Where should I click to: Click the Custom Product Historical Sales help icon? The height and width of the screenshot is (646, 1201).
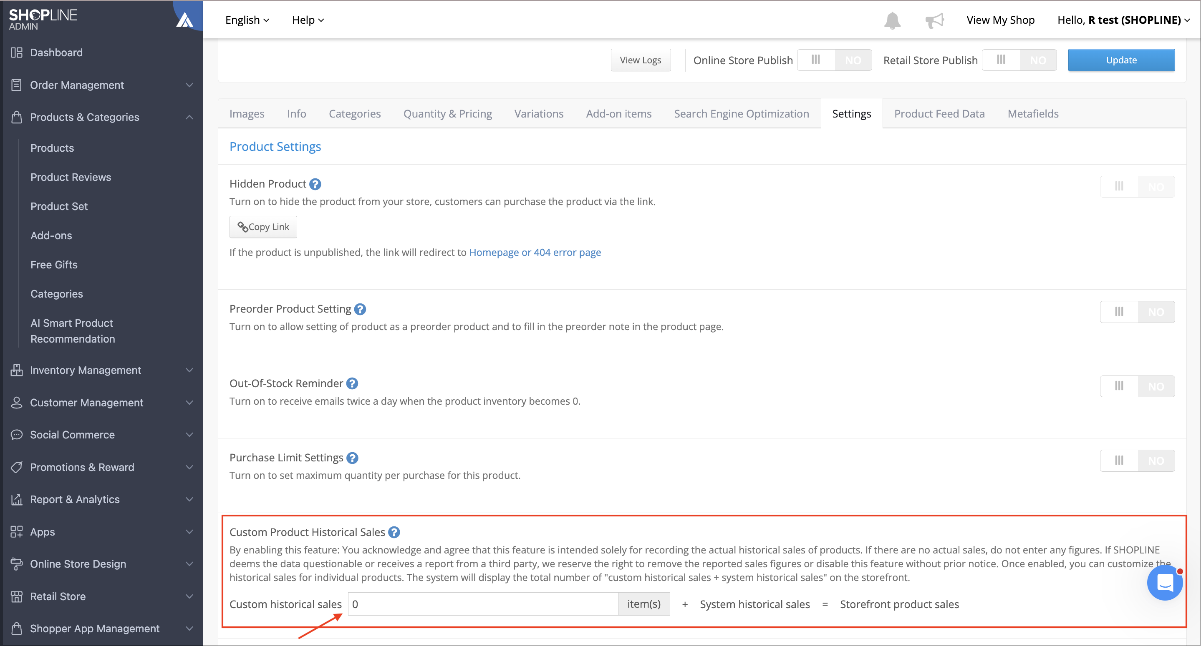pos(394,532)
